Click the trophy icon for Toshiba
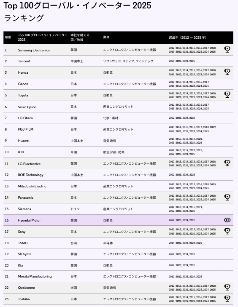Screen dimensions: 238x307 pyautogui.click(x=227, y=299)
